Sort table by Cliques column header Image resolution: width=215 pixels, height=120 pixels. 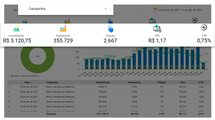click(x=161, y=82)
